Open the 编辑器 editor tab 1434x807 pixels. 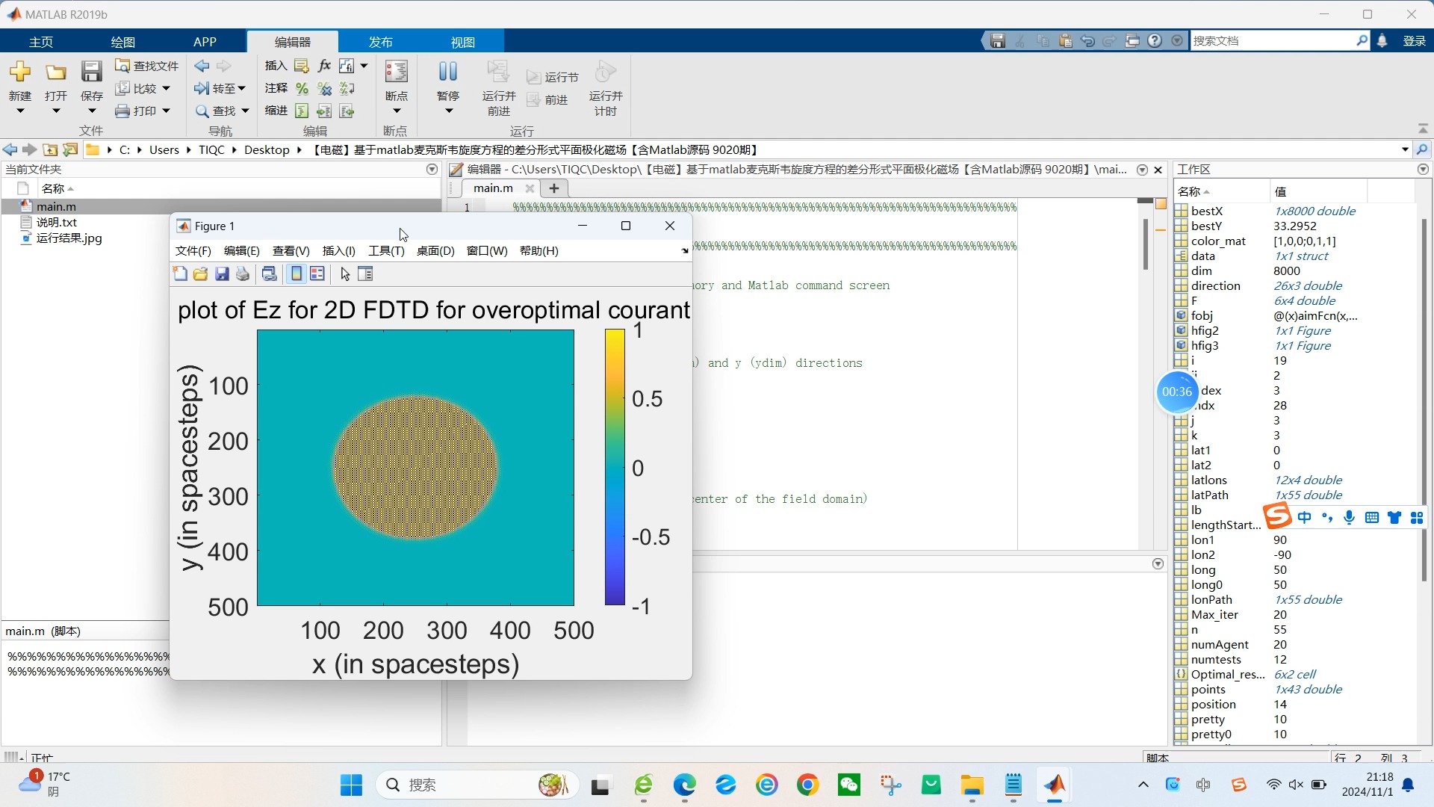coord(293,41)
